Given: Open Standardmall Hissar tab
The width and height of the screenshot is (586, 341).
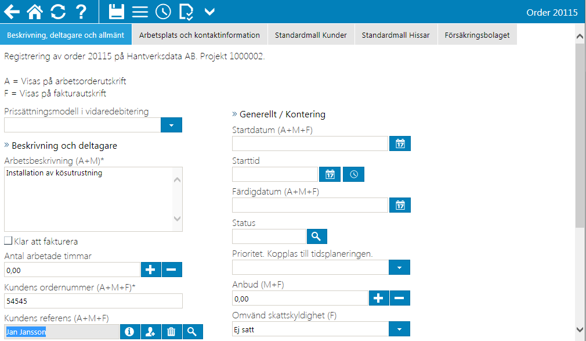Looking at the screenshot, I should (396, 35).
